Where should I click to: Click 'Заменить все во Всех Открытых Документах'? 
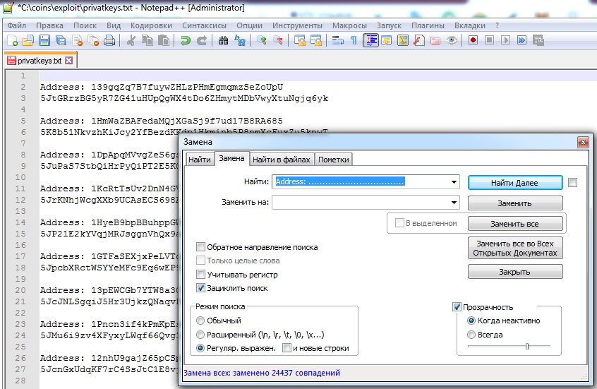514,248
